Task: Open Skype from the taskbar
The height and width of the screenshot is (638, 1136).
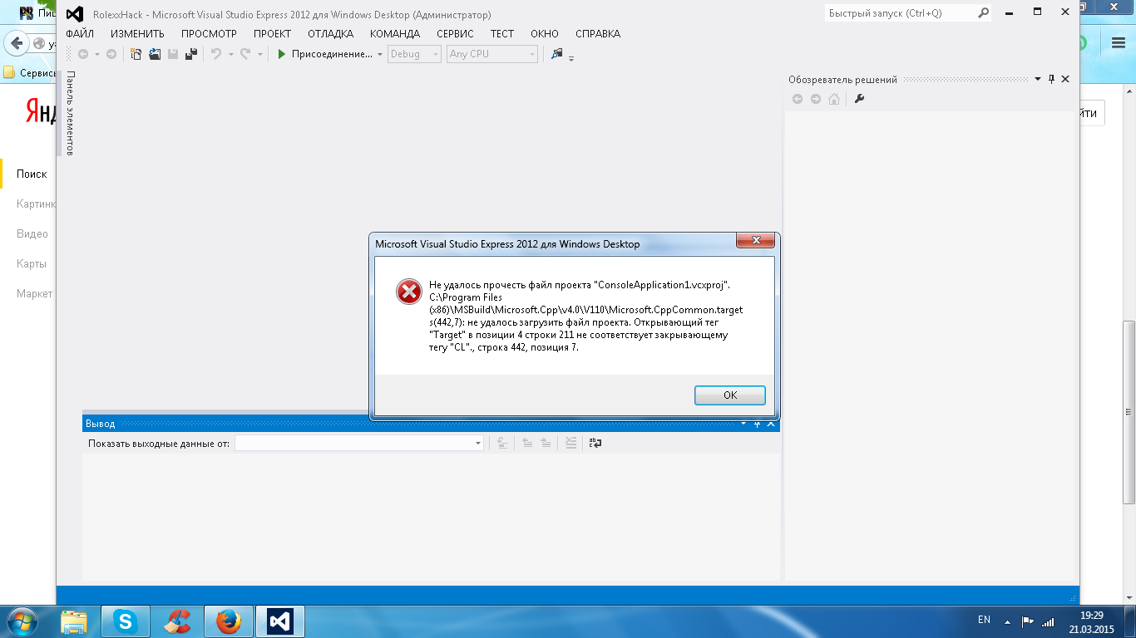Action: pos(126,621)
